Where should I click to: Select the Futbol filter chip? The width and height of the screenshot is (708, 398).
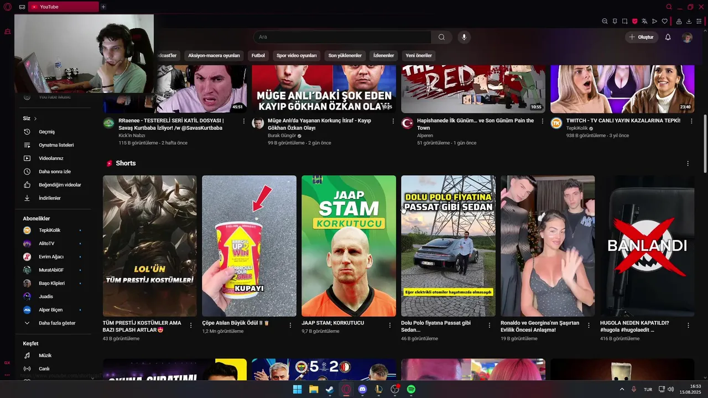click(x=258, y=55)
